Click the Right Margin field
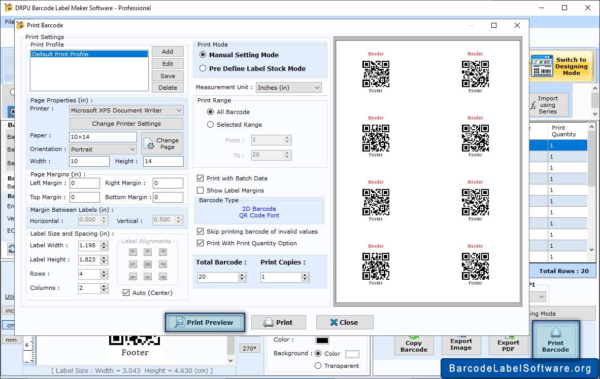 (x=168, y=183)
